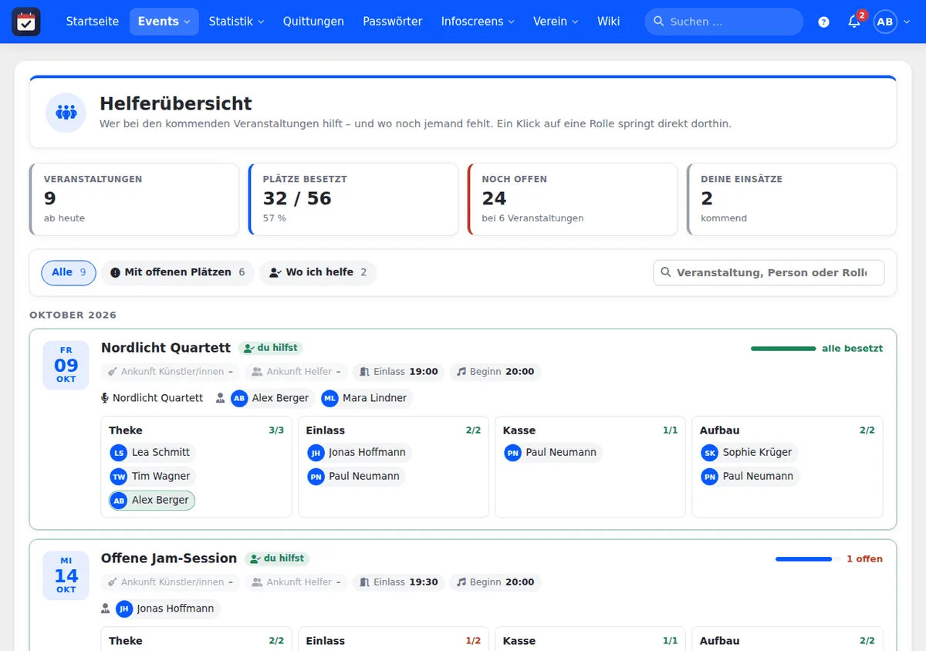Click the 'Veranstaltung, Person oder Rolle' filter field

(769, 272)
